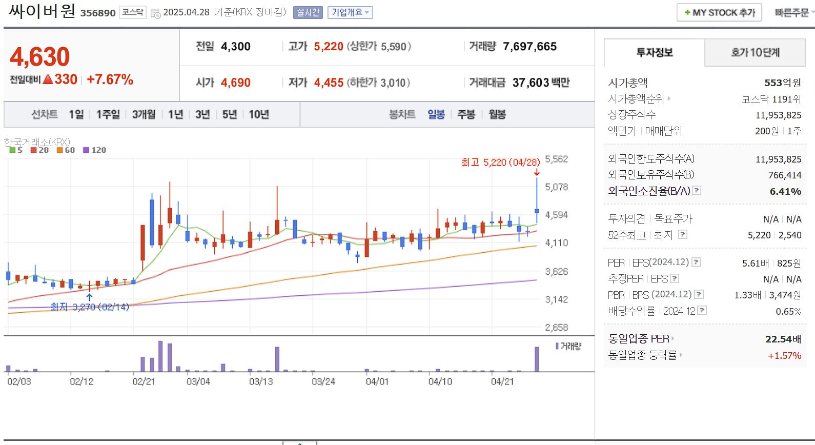This screenshot has width=815, height=445.
Task: Click the 싸이버원 stock name heading
Action: point(42,11)
